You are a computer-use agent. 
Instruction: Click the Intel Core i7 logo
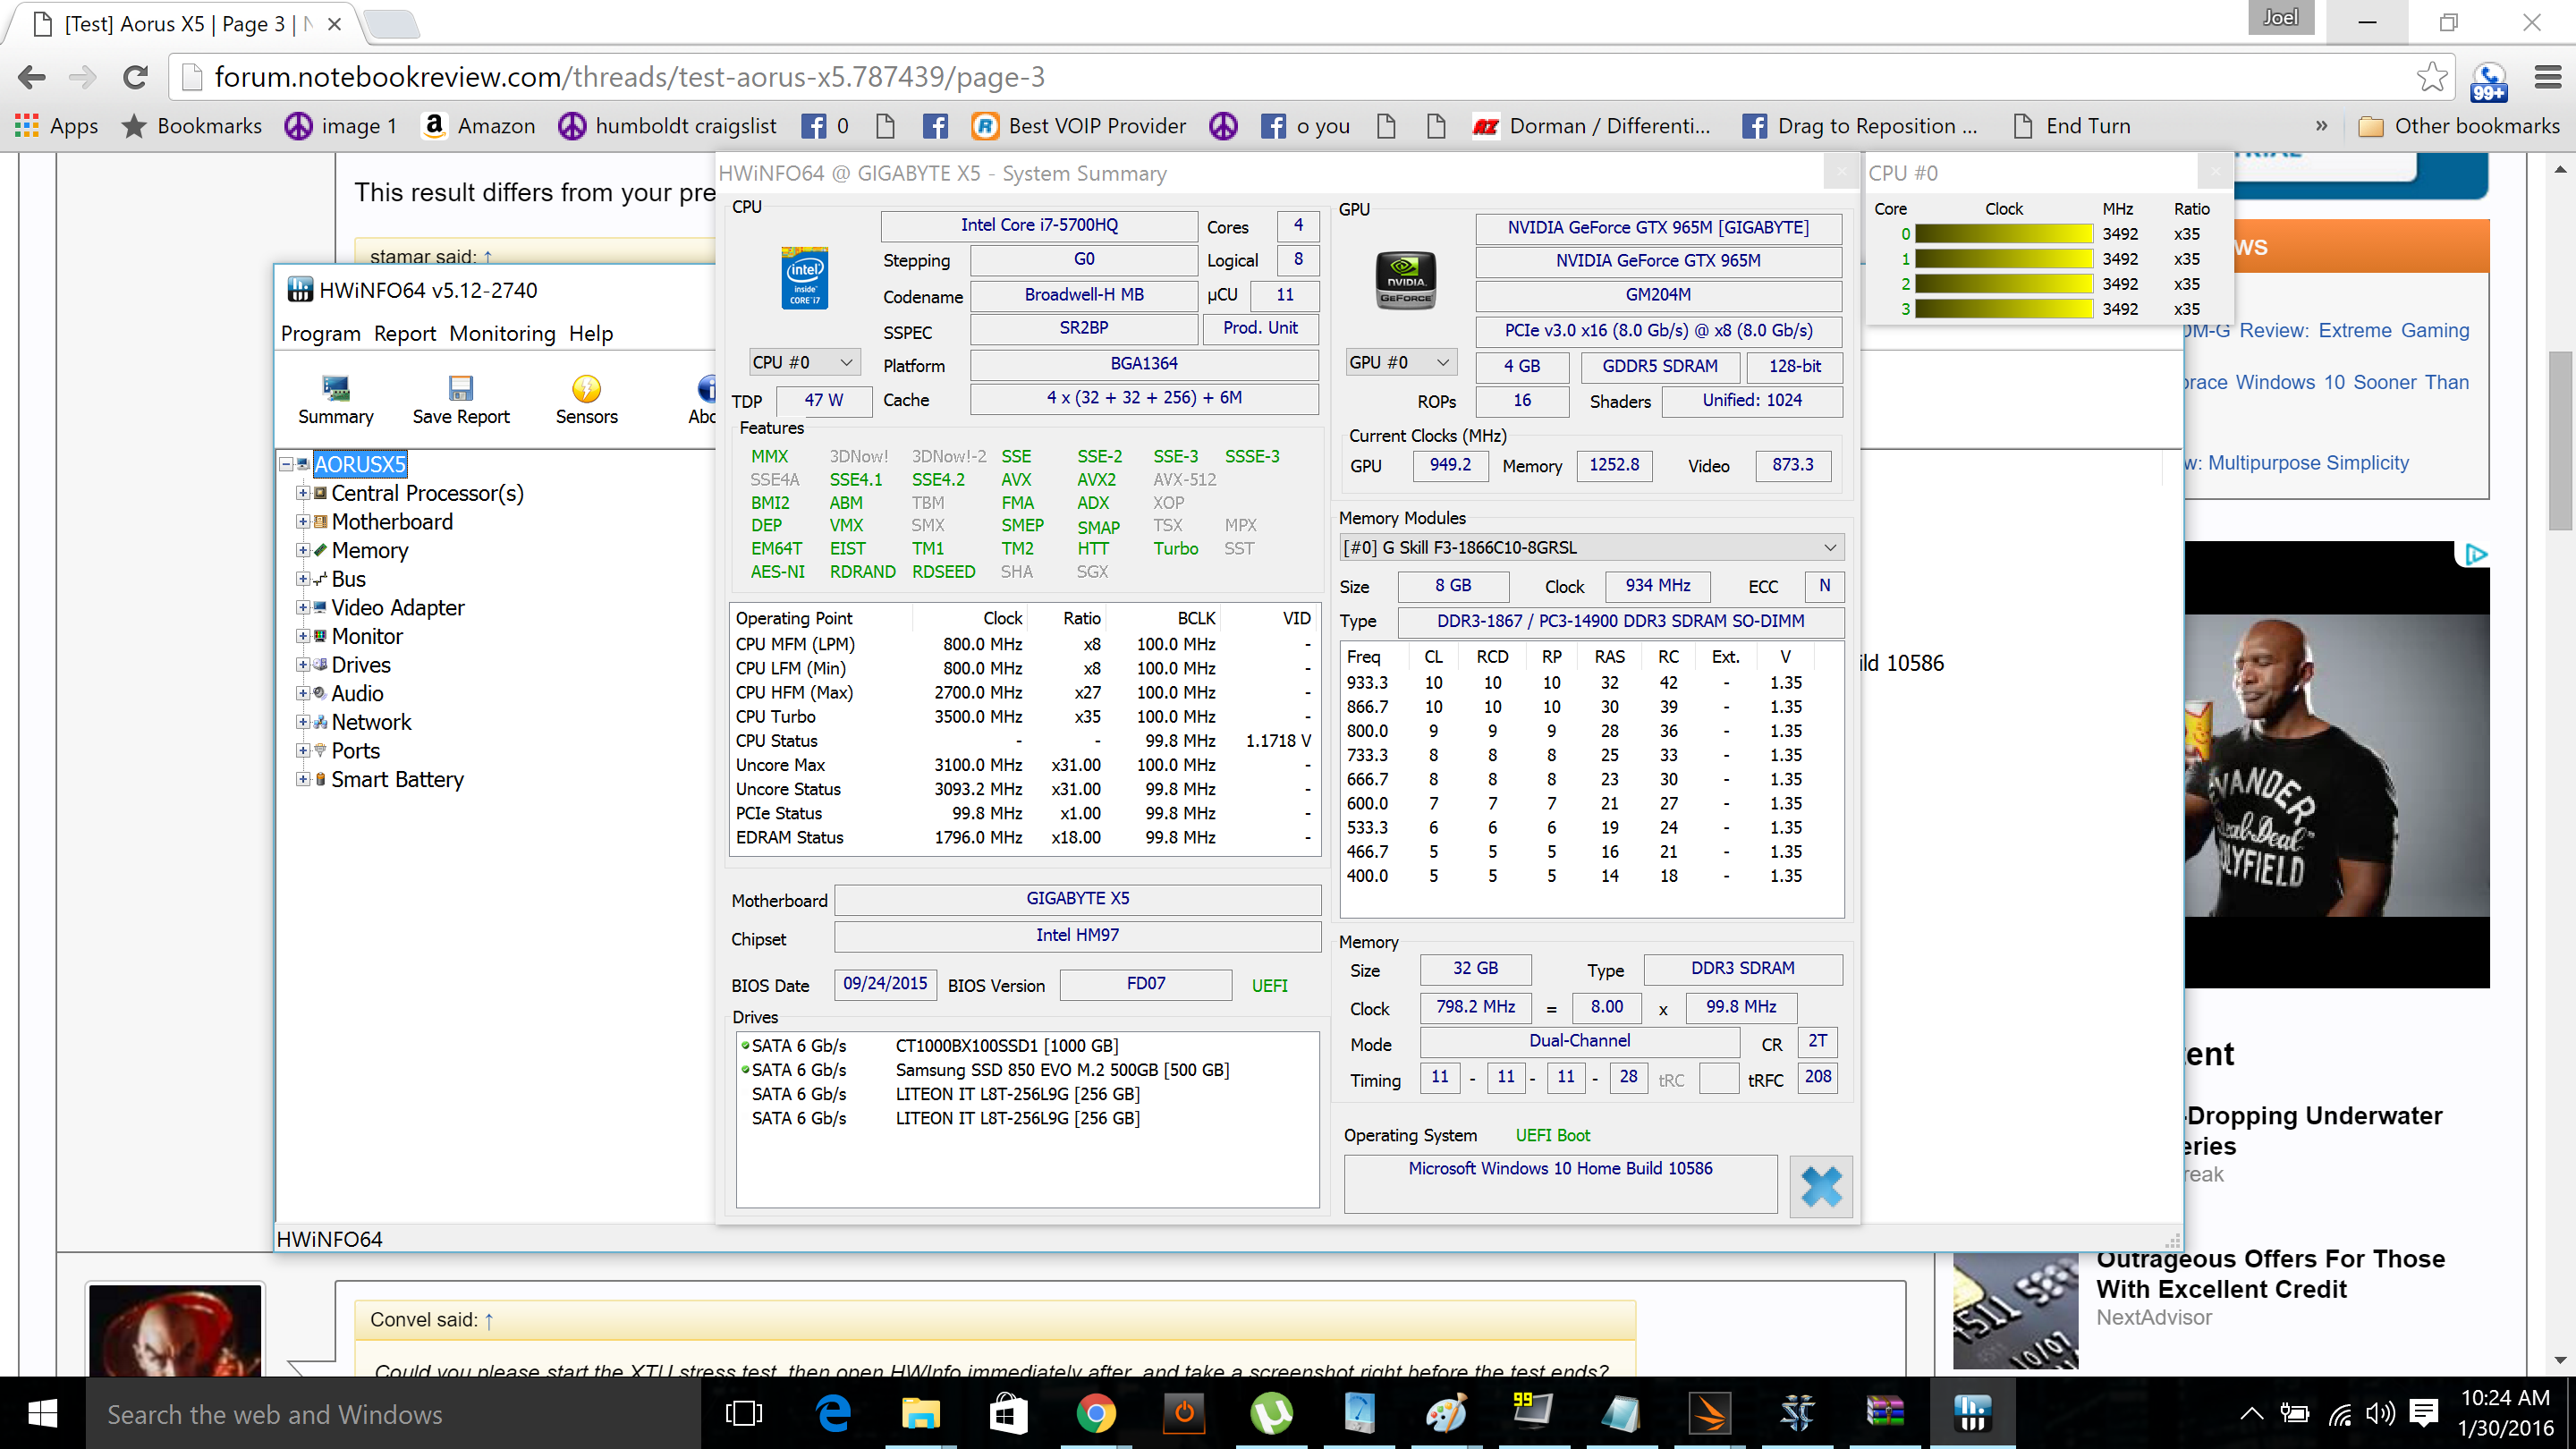point(804,278)
